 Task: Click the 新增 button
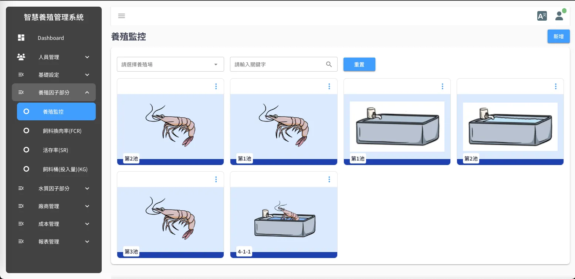tap(558, 37)
